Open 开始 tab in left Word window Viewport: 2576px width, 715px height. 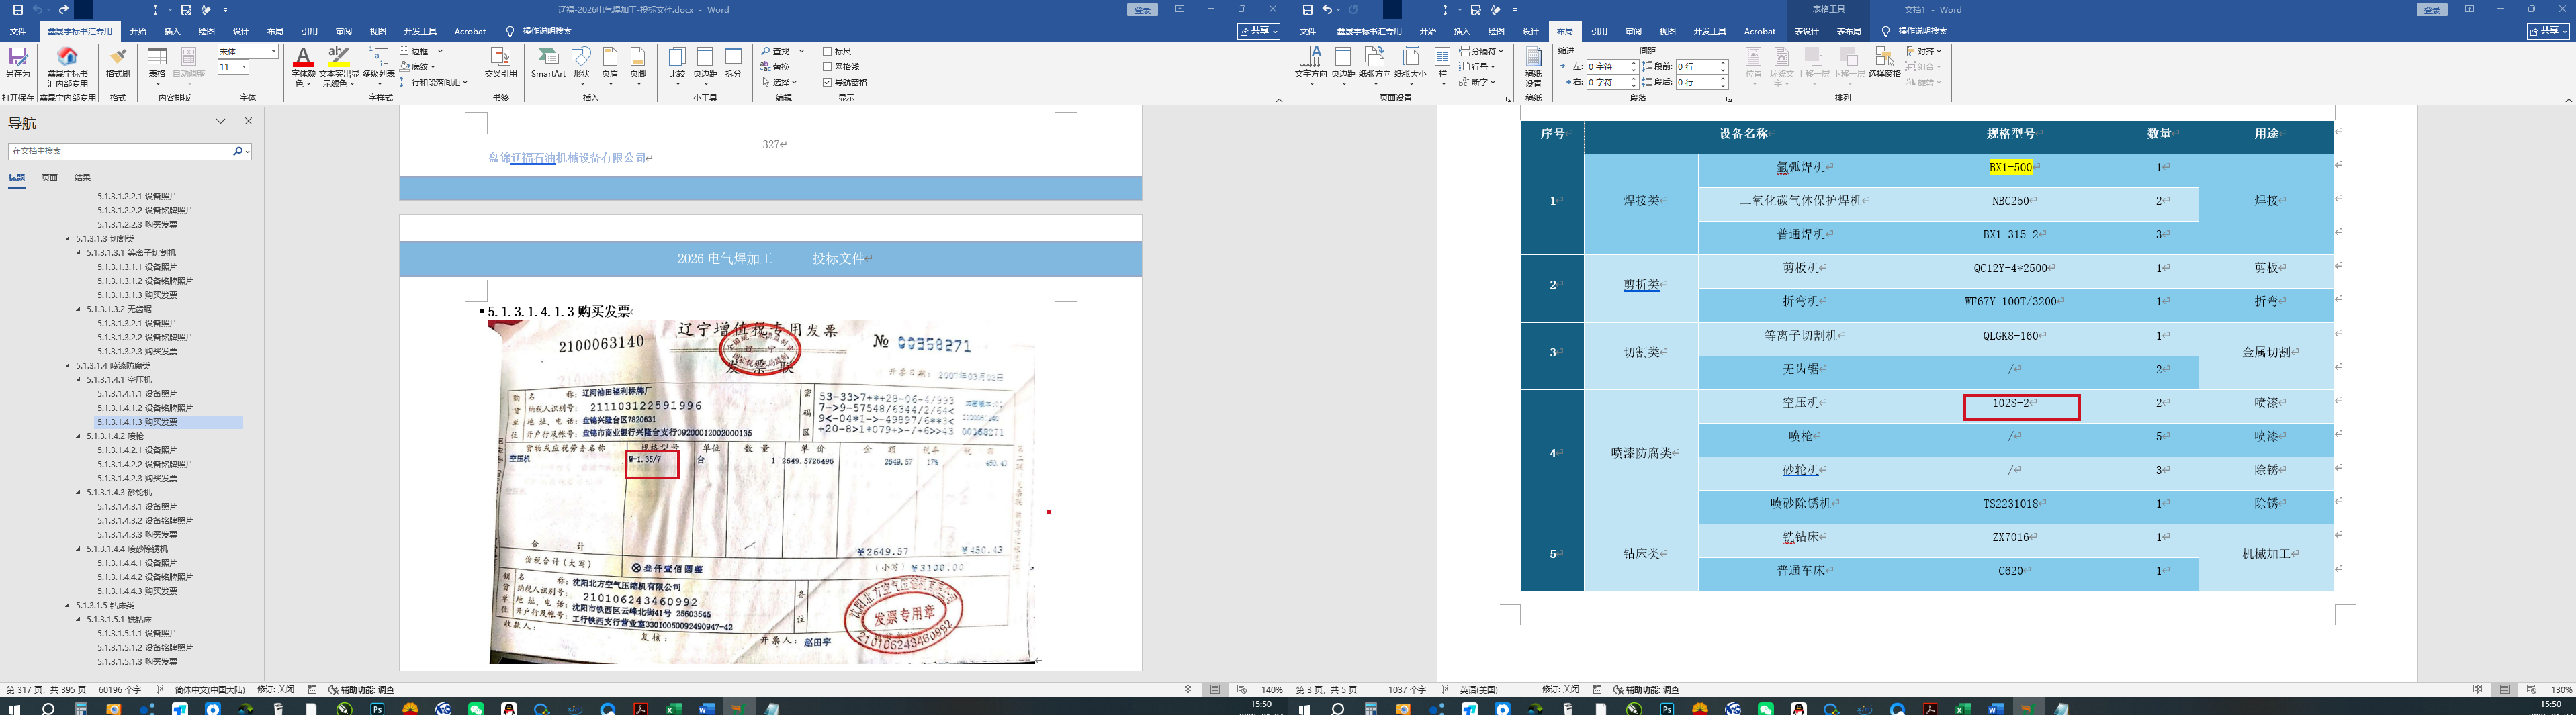138,31
